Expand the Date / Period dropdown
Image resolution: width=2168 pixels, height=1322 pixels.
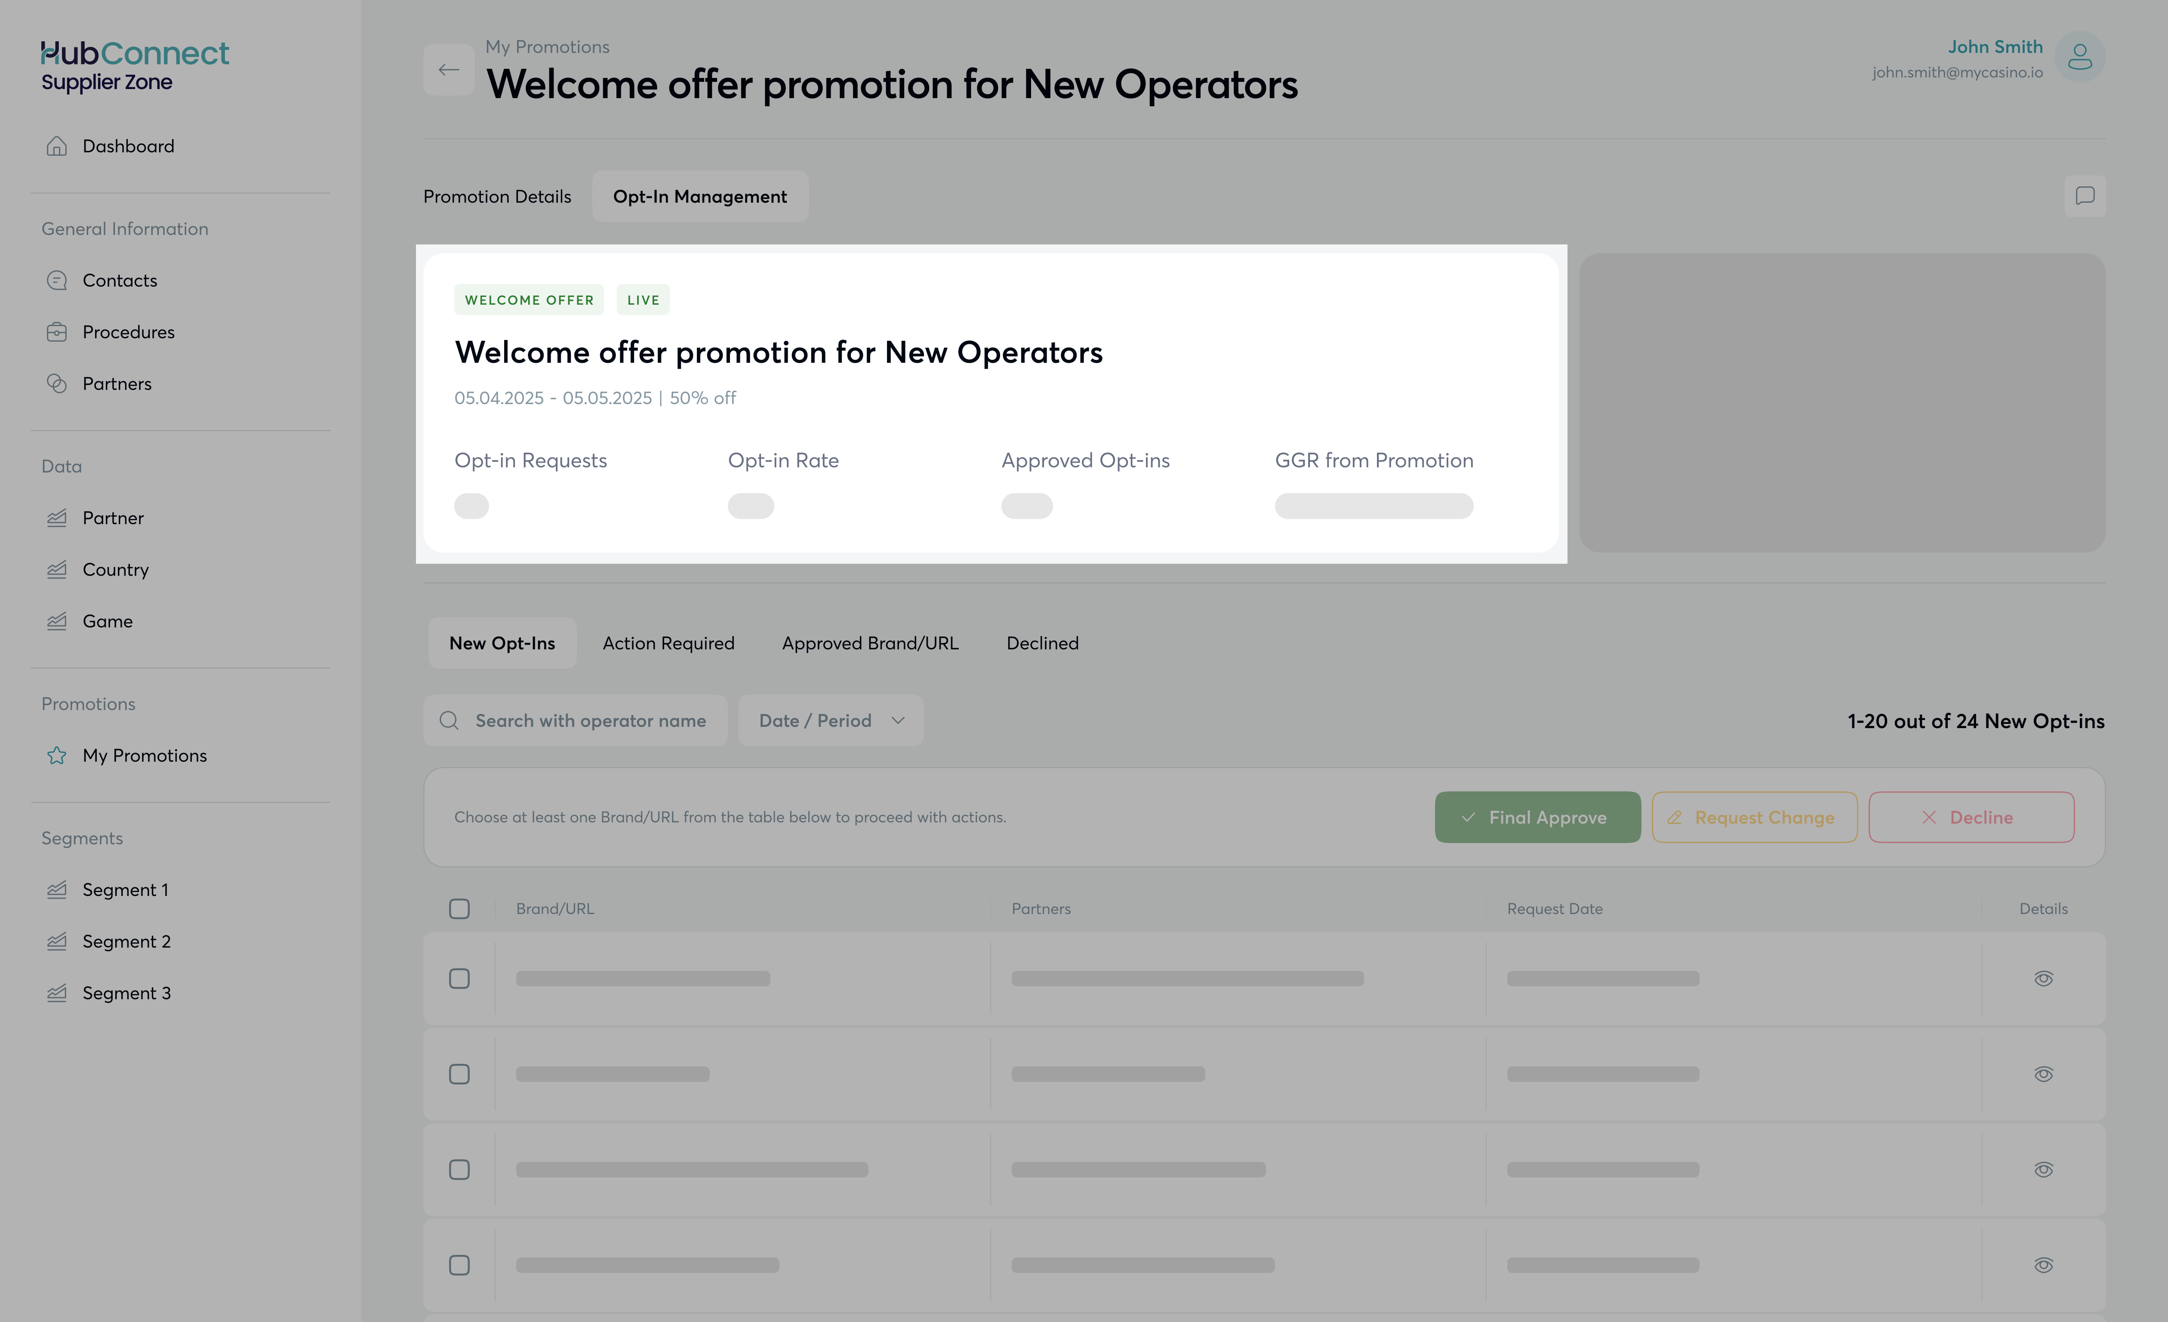click(x=831, y=721)
